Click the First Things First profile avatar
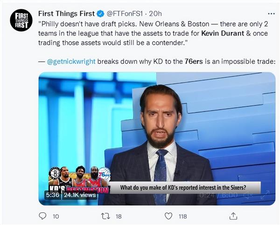The width and height of the screenshot is (280, 225). pos(21,20)
